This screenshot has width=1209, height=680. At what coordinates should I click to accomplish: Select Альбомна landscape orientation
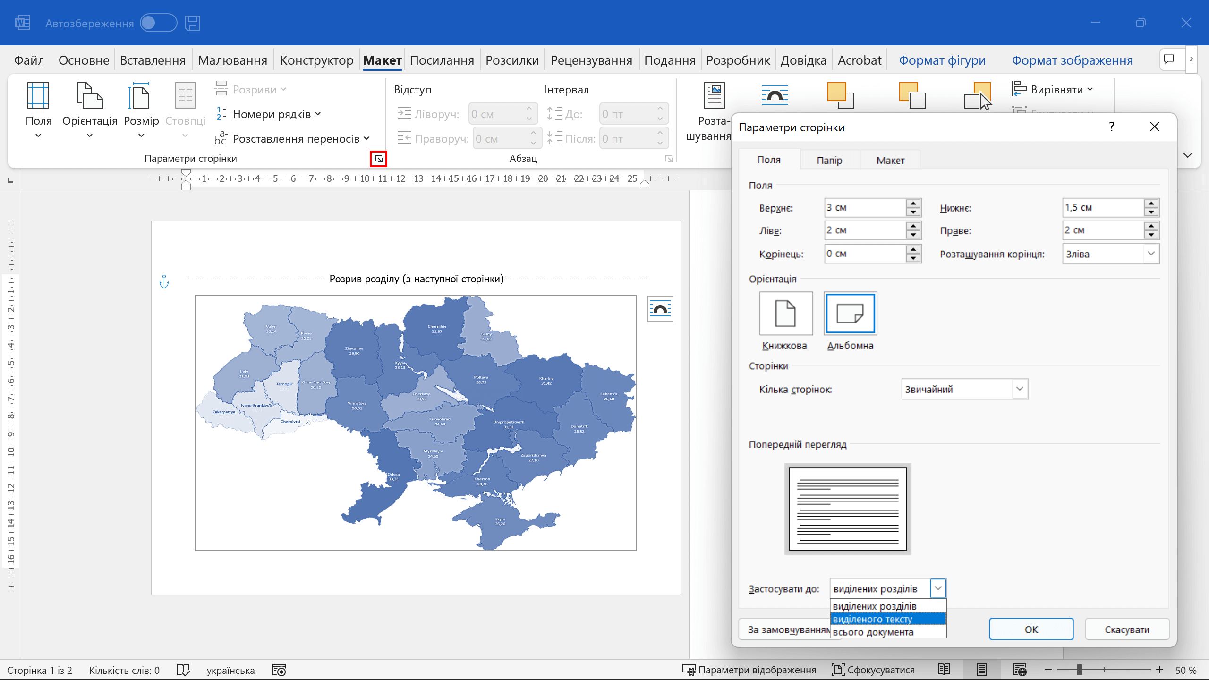(850, 314)
